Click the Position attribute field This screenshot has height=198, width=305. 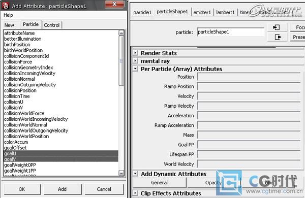pos(249,77)
